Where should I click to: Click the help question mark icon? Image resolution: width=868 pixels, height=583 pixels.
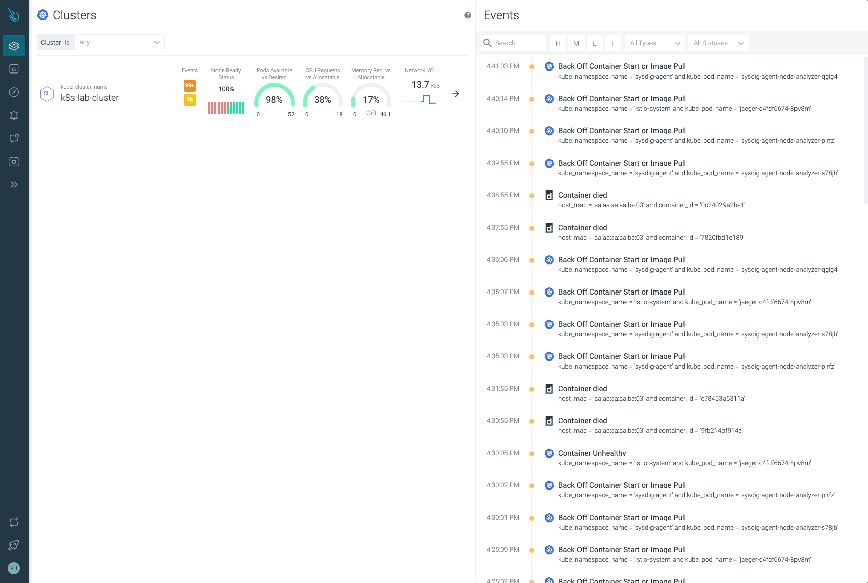point(468,15)
